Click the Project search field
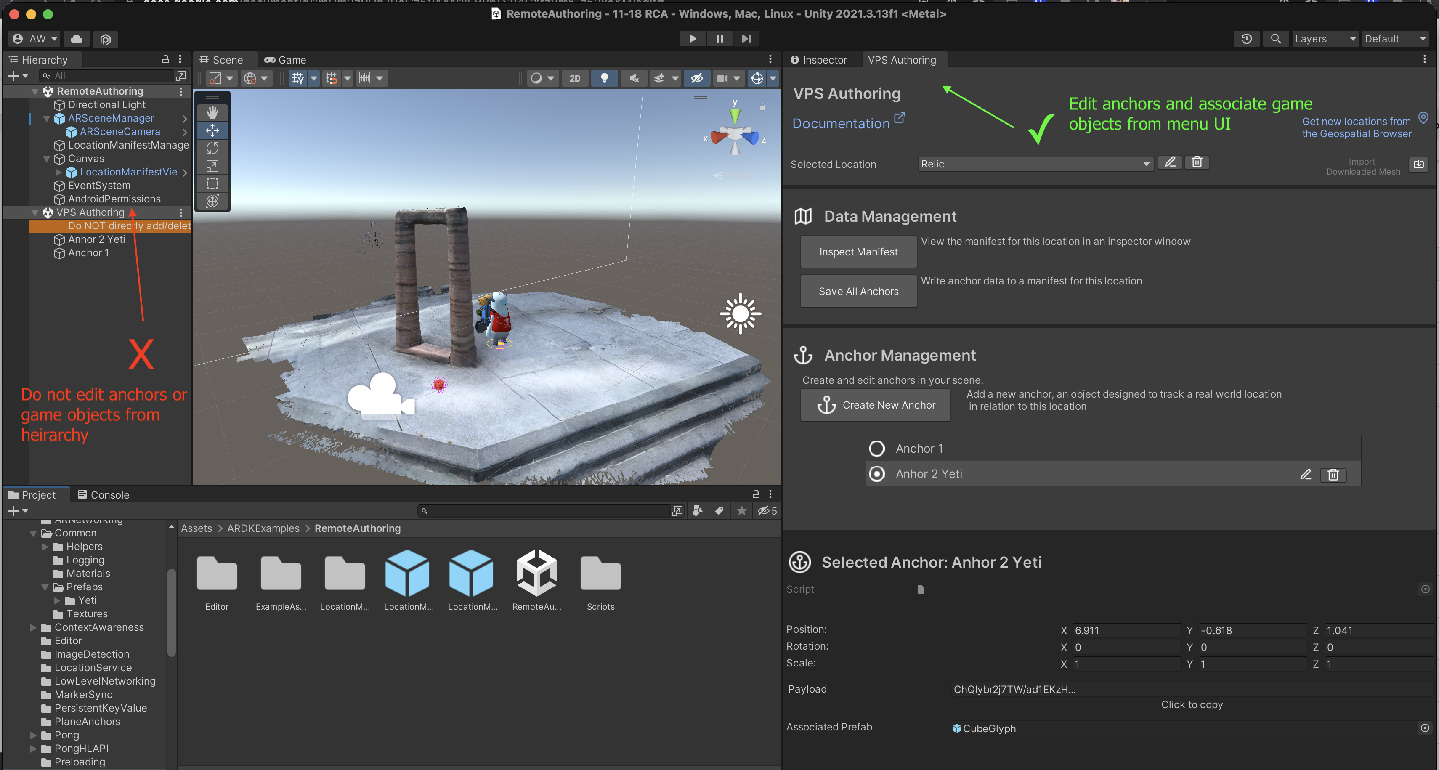 [x=544, y=510]
